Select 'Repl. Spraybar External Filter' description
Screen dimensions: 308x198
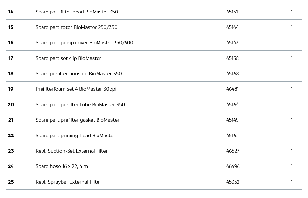pyautogui.click(x=68, y=182)
